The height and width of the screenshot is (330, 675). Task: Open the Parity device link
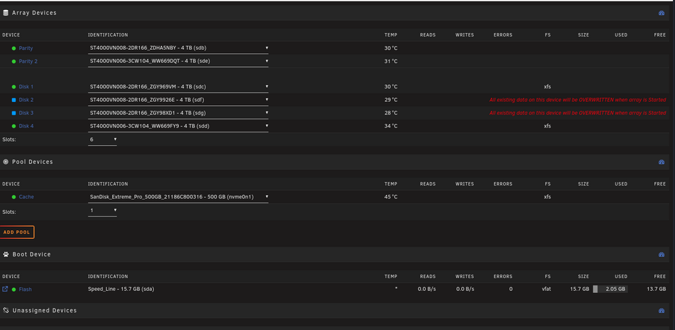[26, 48]
